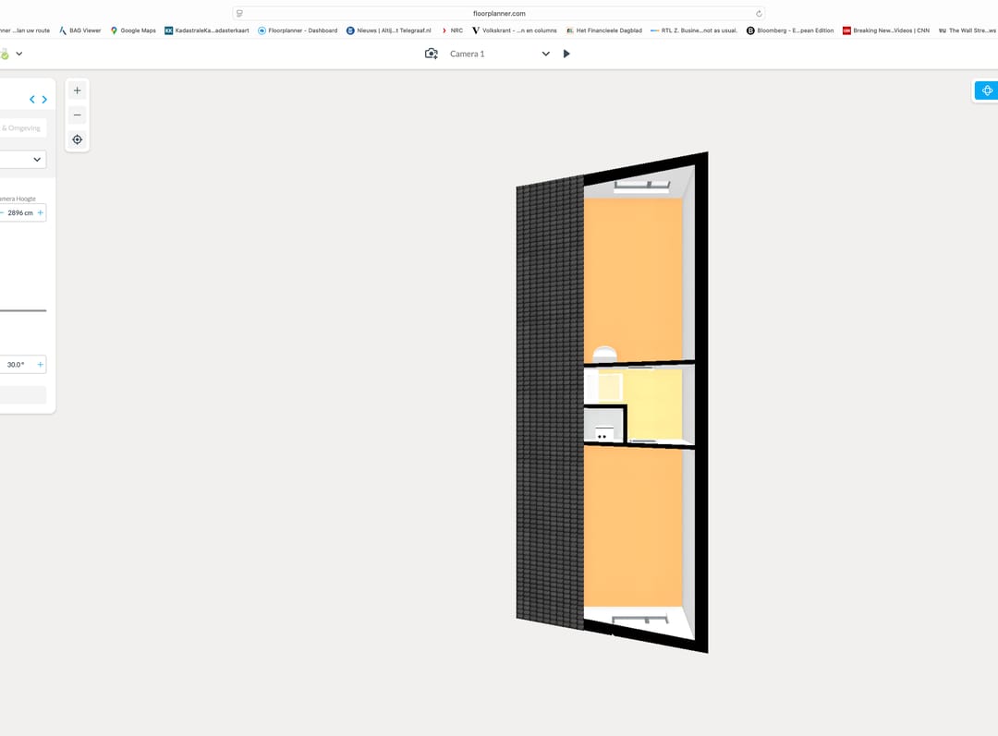The width and height of the screenshot is (998, 736).
Task: Open the Camera 1 dropdown
Action: coord(545,54)
